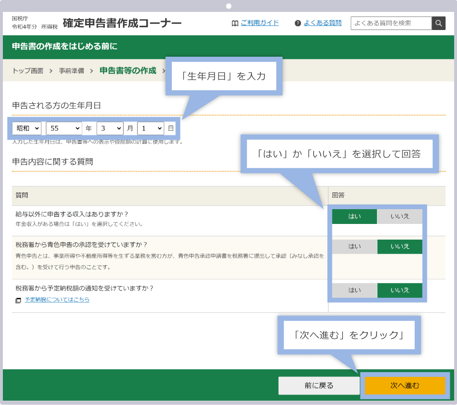
Task: Open the year dropdown showing 55
Action: click(64, 128)
